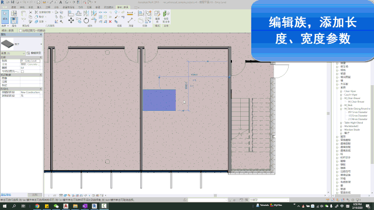Open the first ribbon tab after File
374x210 pixels.
pos(13,8)
